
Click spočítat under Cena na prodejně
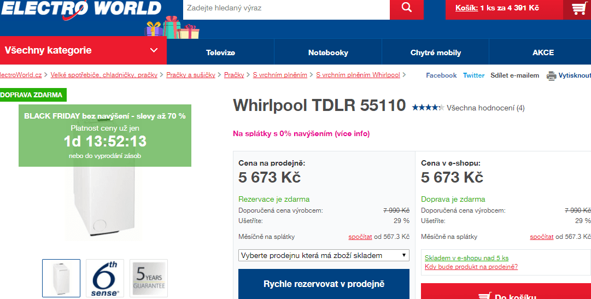(360, 237)
